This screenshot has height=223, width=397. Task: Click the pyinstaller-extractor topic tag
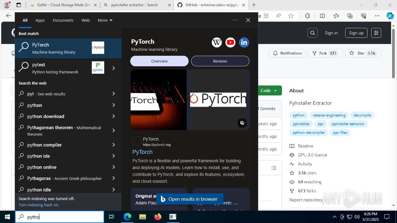pos(348,124)
